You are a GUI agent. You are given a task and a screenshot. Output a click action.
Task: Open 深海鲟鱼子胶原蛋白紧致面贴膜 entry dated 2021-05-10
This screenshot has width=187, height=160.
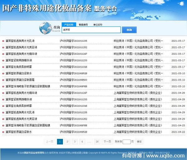(x=28, y=87)
